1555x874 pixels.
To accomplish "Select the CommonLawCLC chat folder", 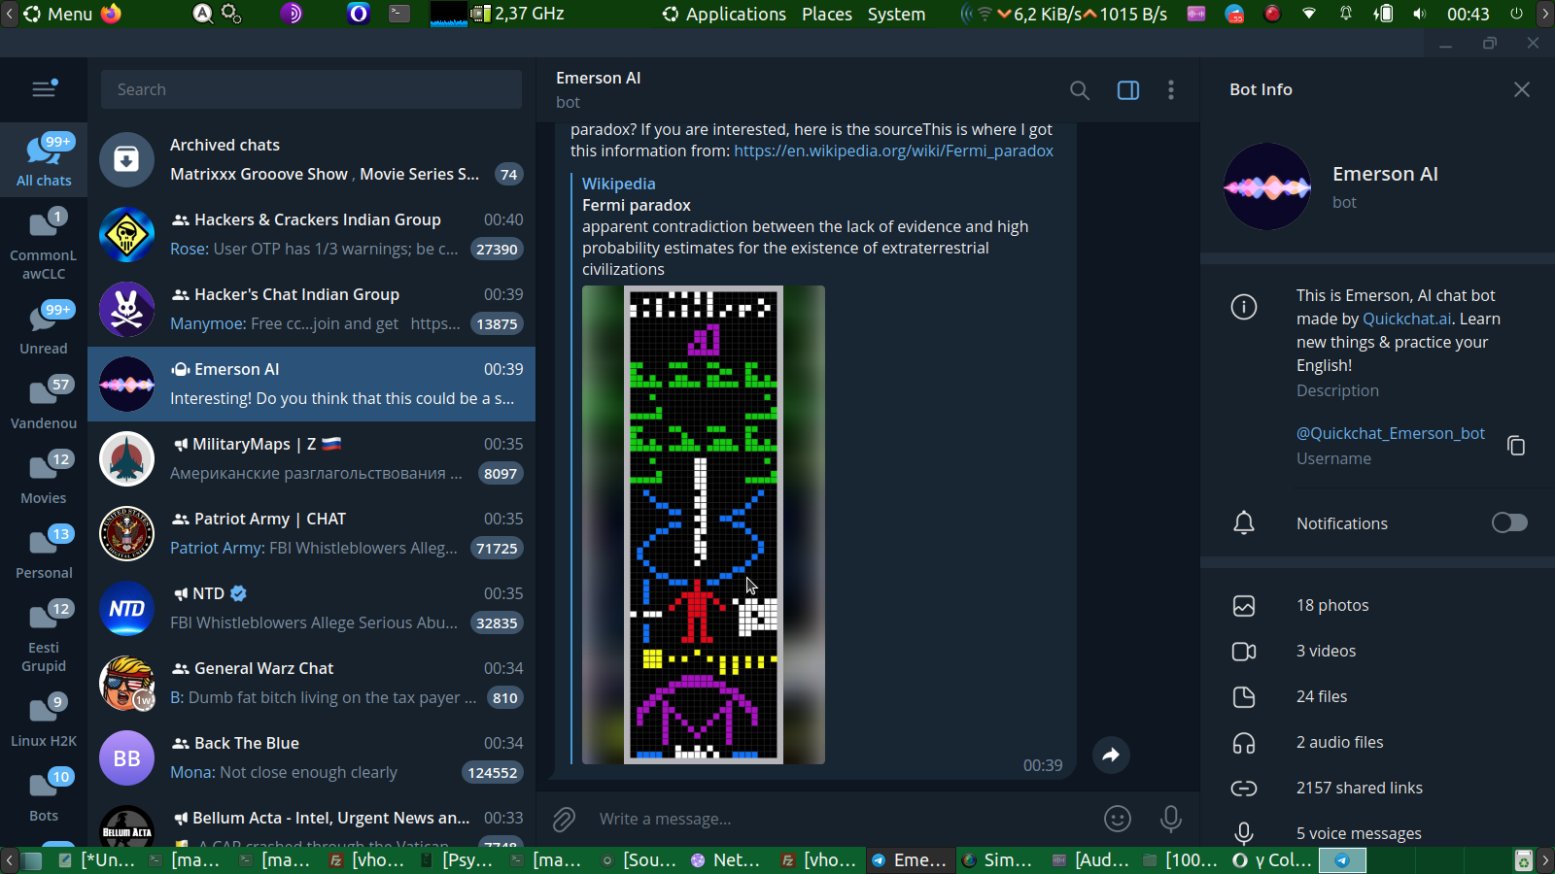I will tap(44, 244).
